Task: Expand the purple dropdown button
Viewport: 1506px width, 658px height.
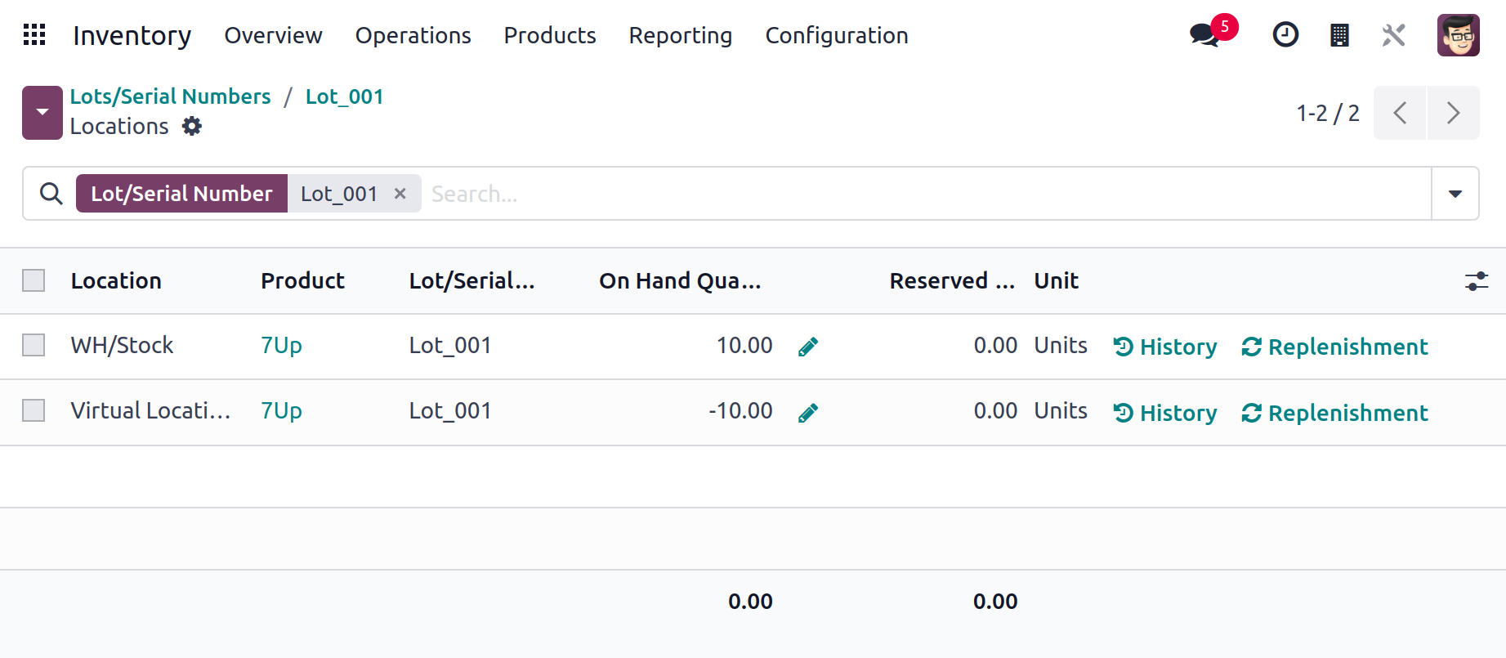Action: (x=42, y=113)
